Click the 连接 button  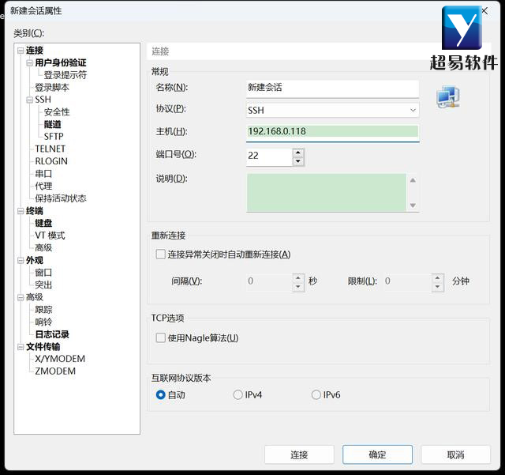(299, 454)
